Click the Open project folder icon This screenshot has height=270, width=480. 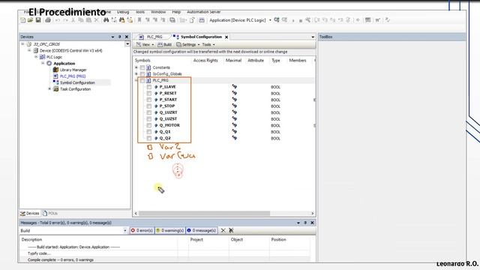(x=30, y=20)
